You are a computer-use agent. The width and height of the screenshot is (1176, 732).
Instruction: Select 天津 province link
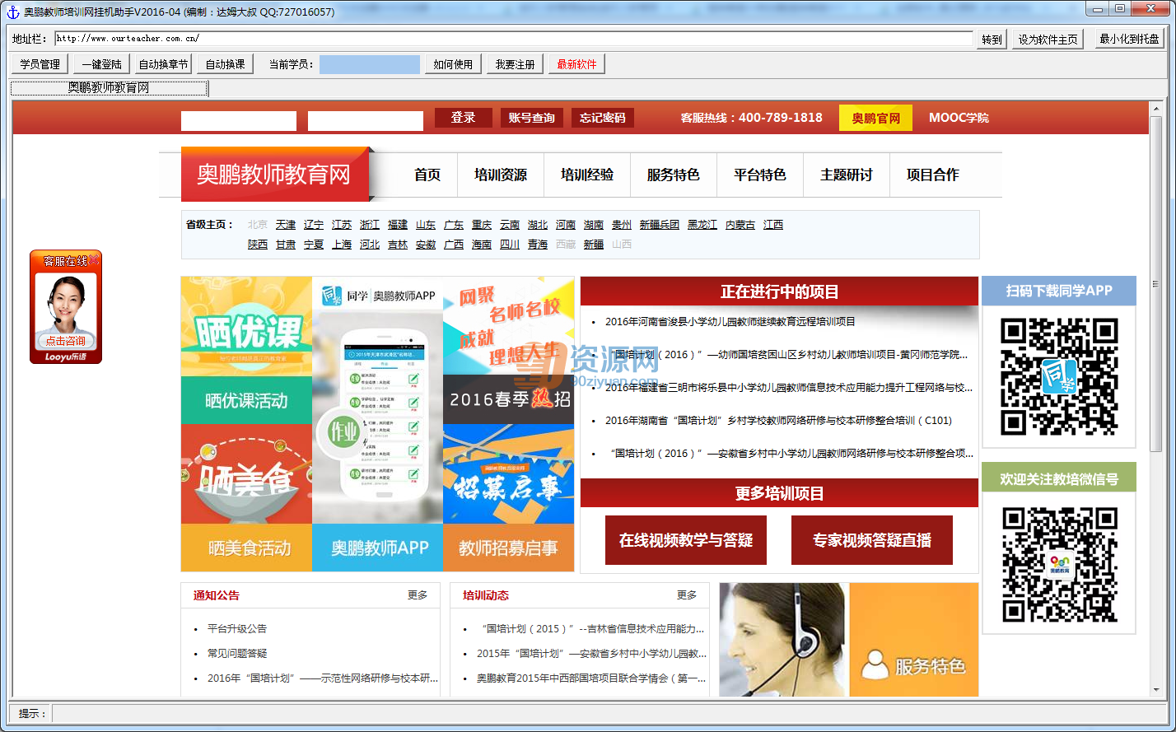click(286, 225)
